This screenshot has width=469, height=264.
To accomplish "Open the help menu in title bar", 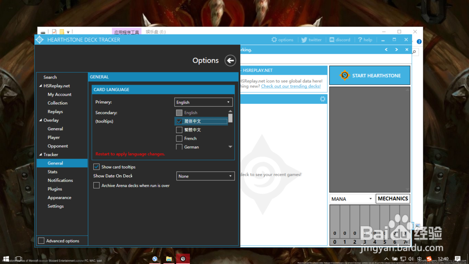I will [x=365, y=40].
